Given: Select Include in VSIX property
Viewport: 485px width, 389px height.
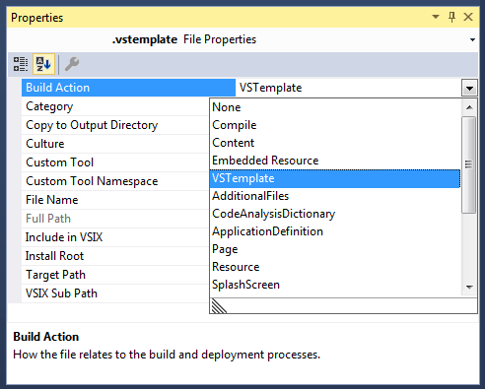Looking at the screenshot, I should (x=115, y=237).
